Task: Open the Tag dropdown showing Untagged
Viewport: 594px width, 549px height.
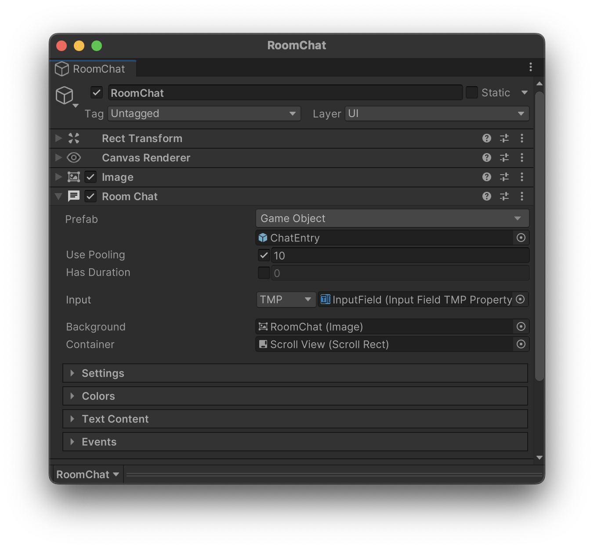Action: [x=204, y=114]
